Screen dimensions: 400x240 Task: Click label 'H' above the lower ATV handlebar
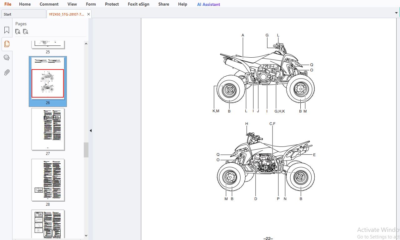[247, 124]
